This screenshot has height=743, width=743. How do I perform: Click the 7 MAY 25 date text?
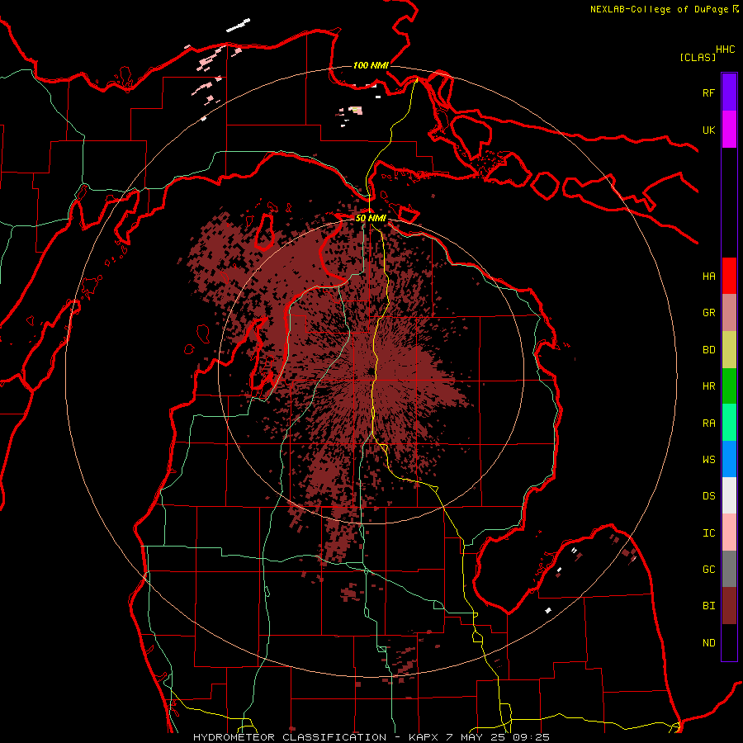point(478,737)
